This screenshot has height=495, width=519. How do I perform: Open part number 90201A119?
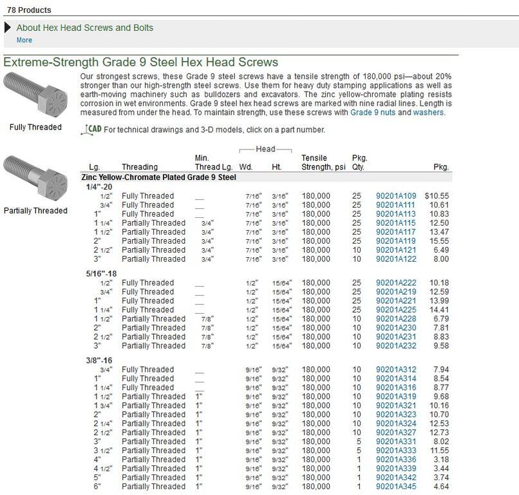[396, 241]
